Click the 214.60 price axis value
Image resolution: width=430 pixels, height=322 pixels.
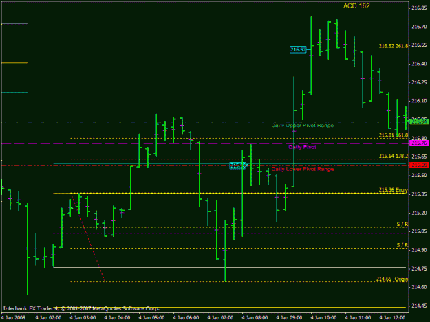point(419,287)
